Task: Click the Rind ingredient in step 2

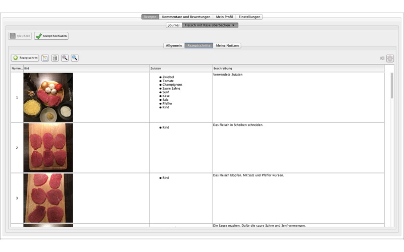Action: pos(166,128)
